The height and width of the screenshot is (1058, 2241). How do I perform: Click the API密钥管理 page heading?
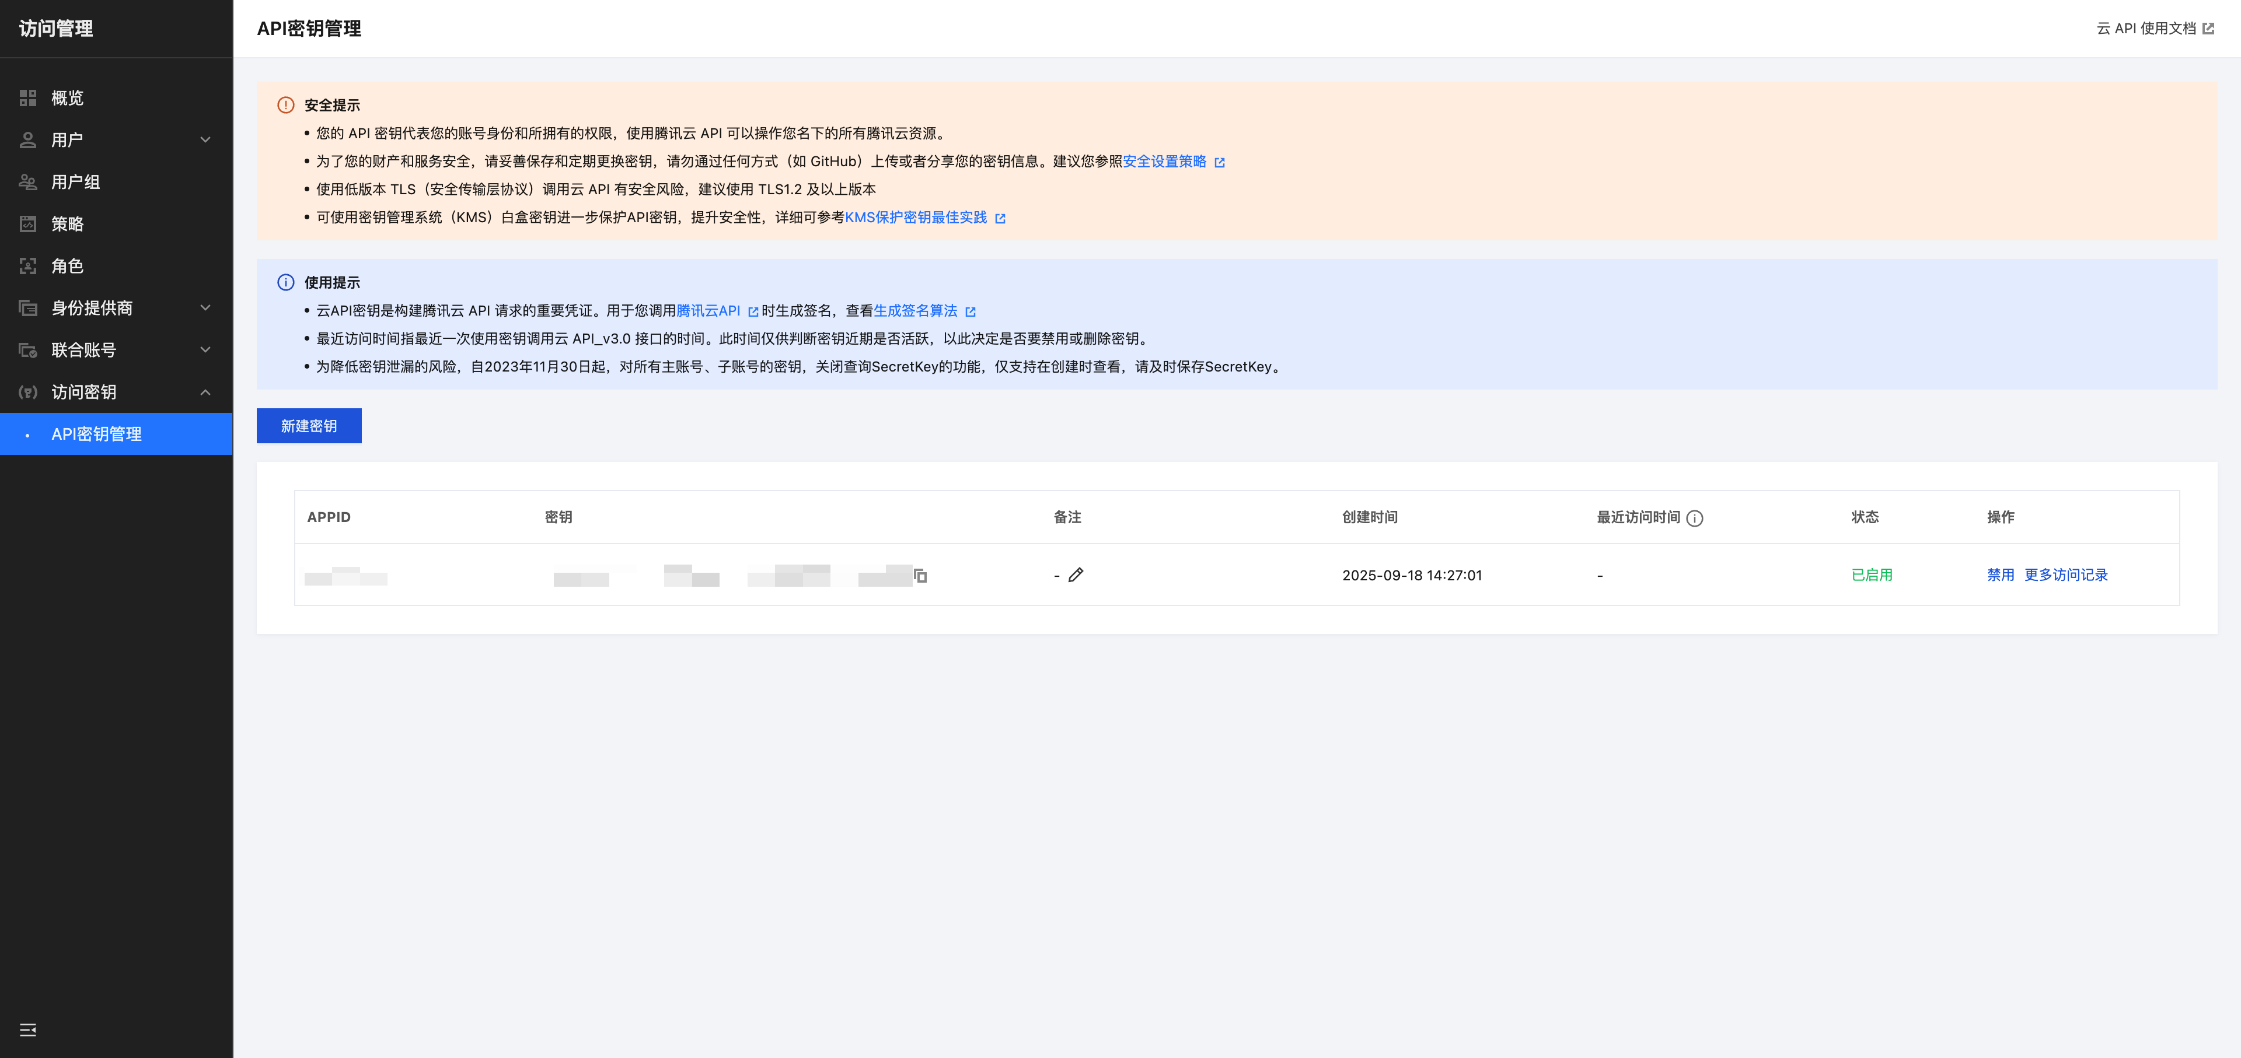309,29
